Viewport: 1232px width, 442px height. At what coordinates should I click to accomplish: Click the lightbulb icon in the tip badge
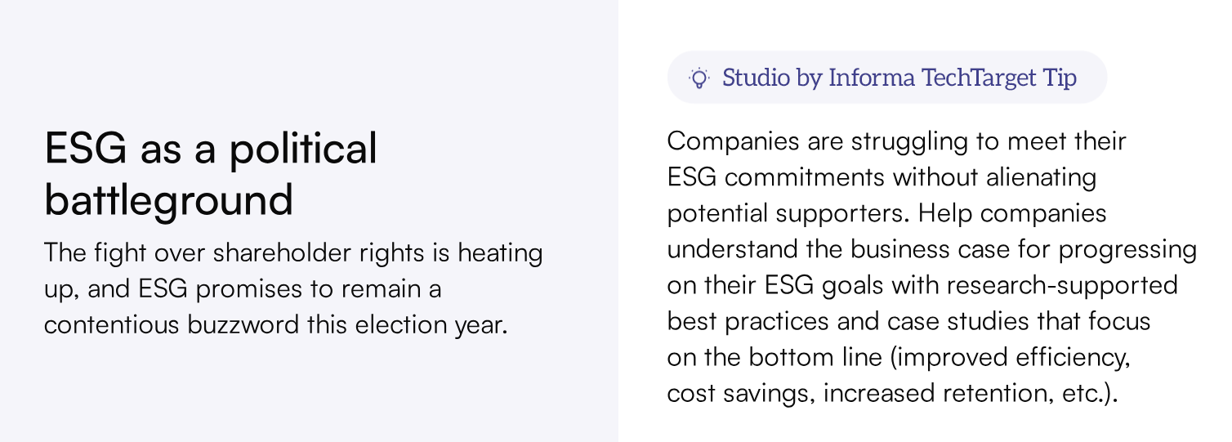699,78
